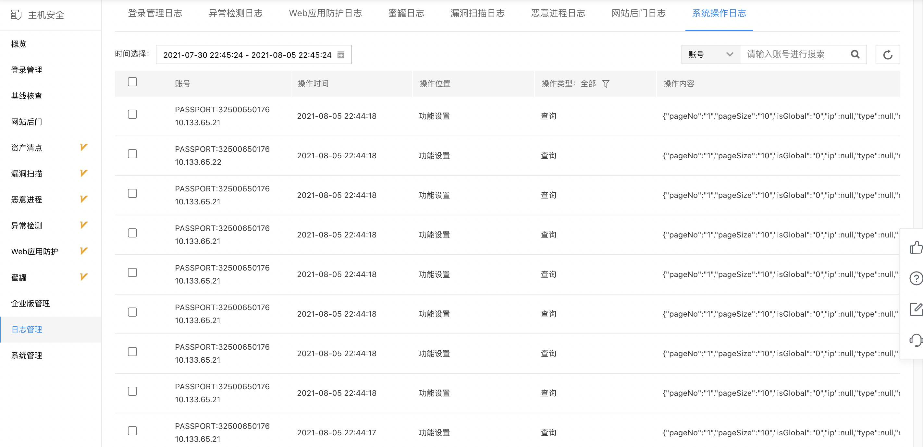Click IP address 10.133.65.22

198,162
